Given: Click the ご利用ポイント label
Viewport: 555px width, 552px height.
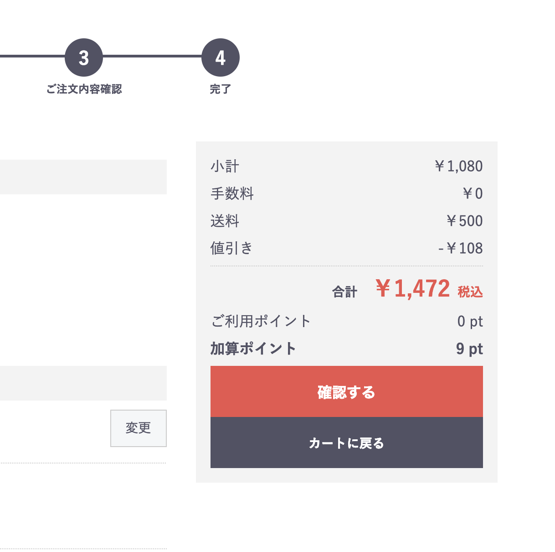Looking at the screenshot, I should (x=261, y=321).
